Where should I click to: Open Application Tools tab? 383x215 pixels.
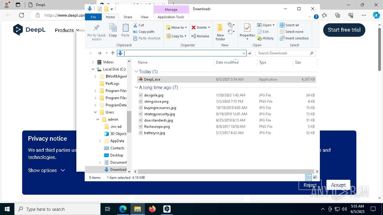(x=171, y=17)
